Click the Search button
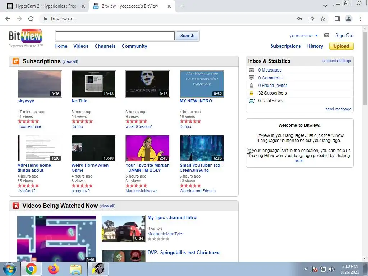The image size is (368, 276). (x=187, y=36)
